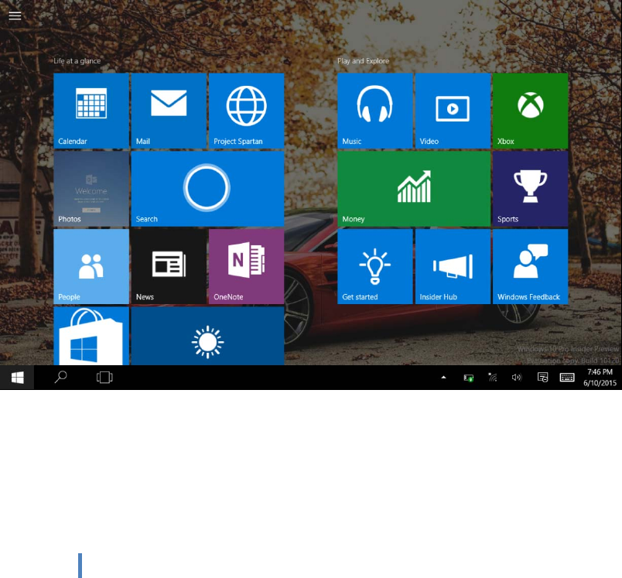The height and width of the screenshot is (578, 622).
Task: Open the hamburger menu at top left
Action: pyautogui.click(x=15, y=15)
